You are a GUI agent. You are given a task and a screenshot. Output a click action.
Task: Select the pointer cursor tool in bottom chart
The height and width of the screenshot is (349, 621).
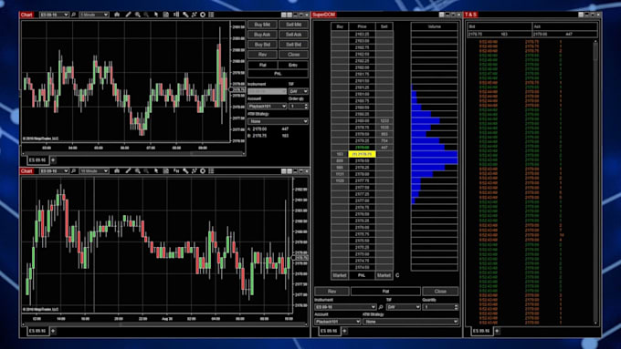156,170
